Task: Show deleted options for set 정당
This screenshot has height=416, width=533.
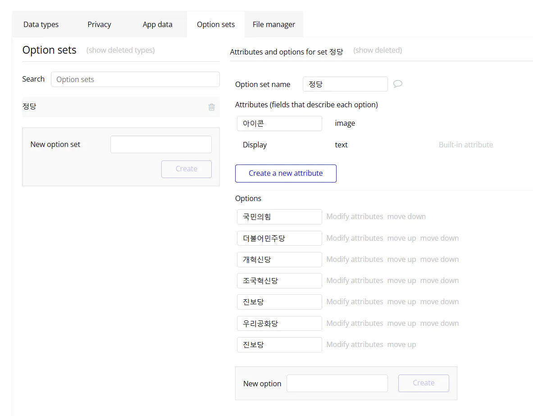Action: click(x=378, y=50)
